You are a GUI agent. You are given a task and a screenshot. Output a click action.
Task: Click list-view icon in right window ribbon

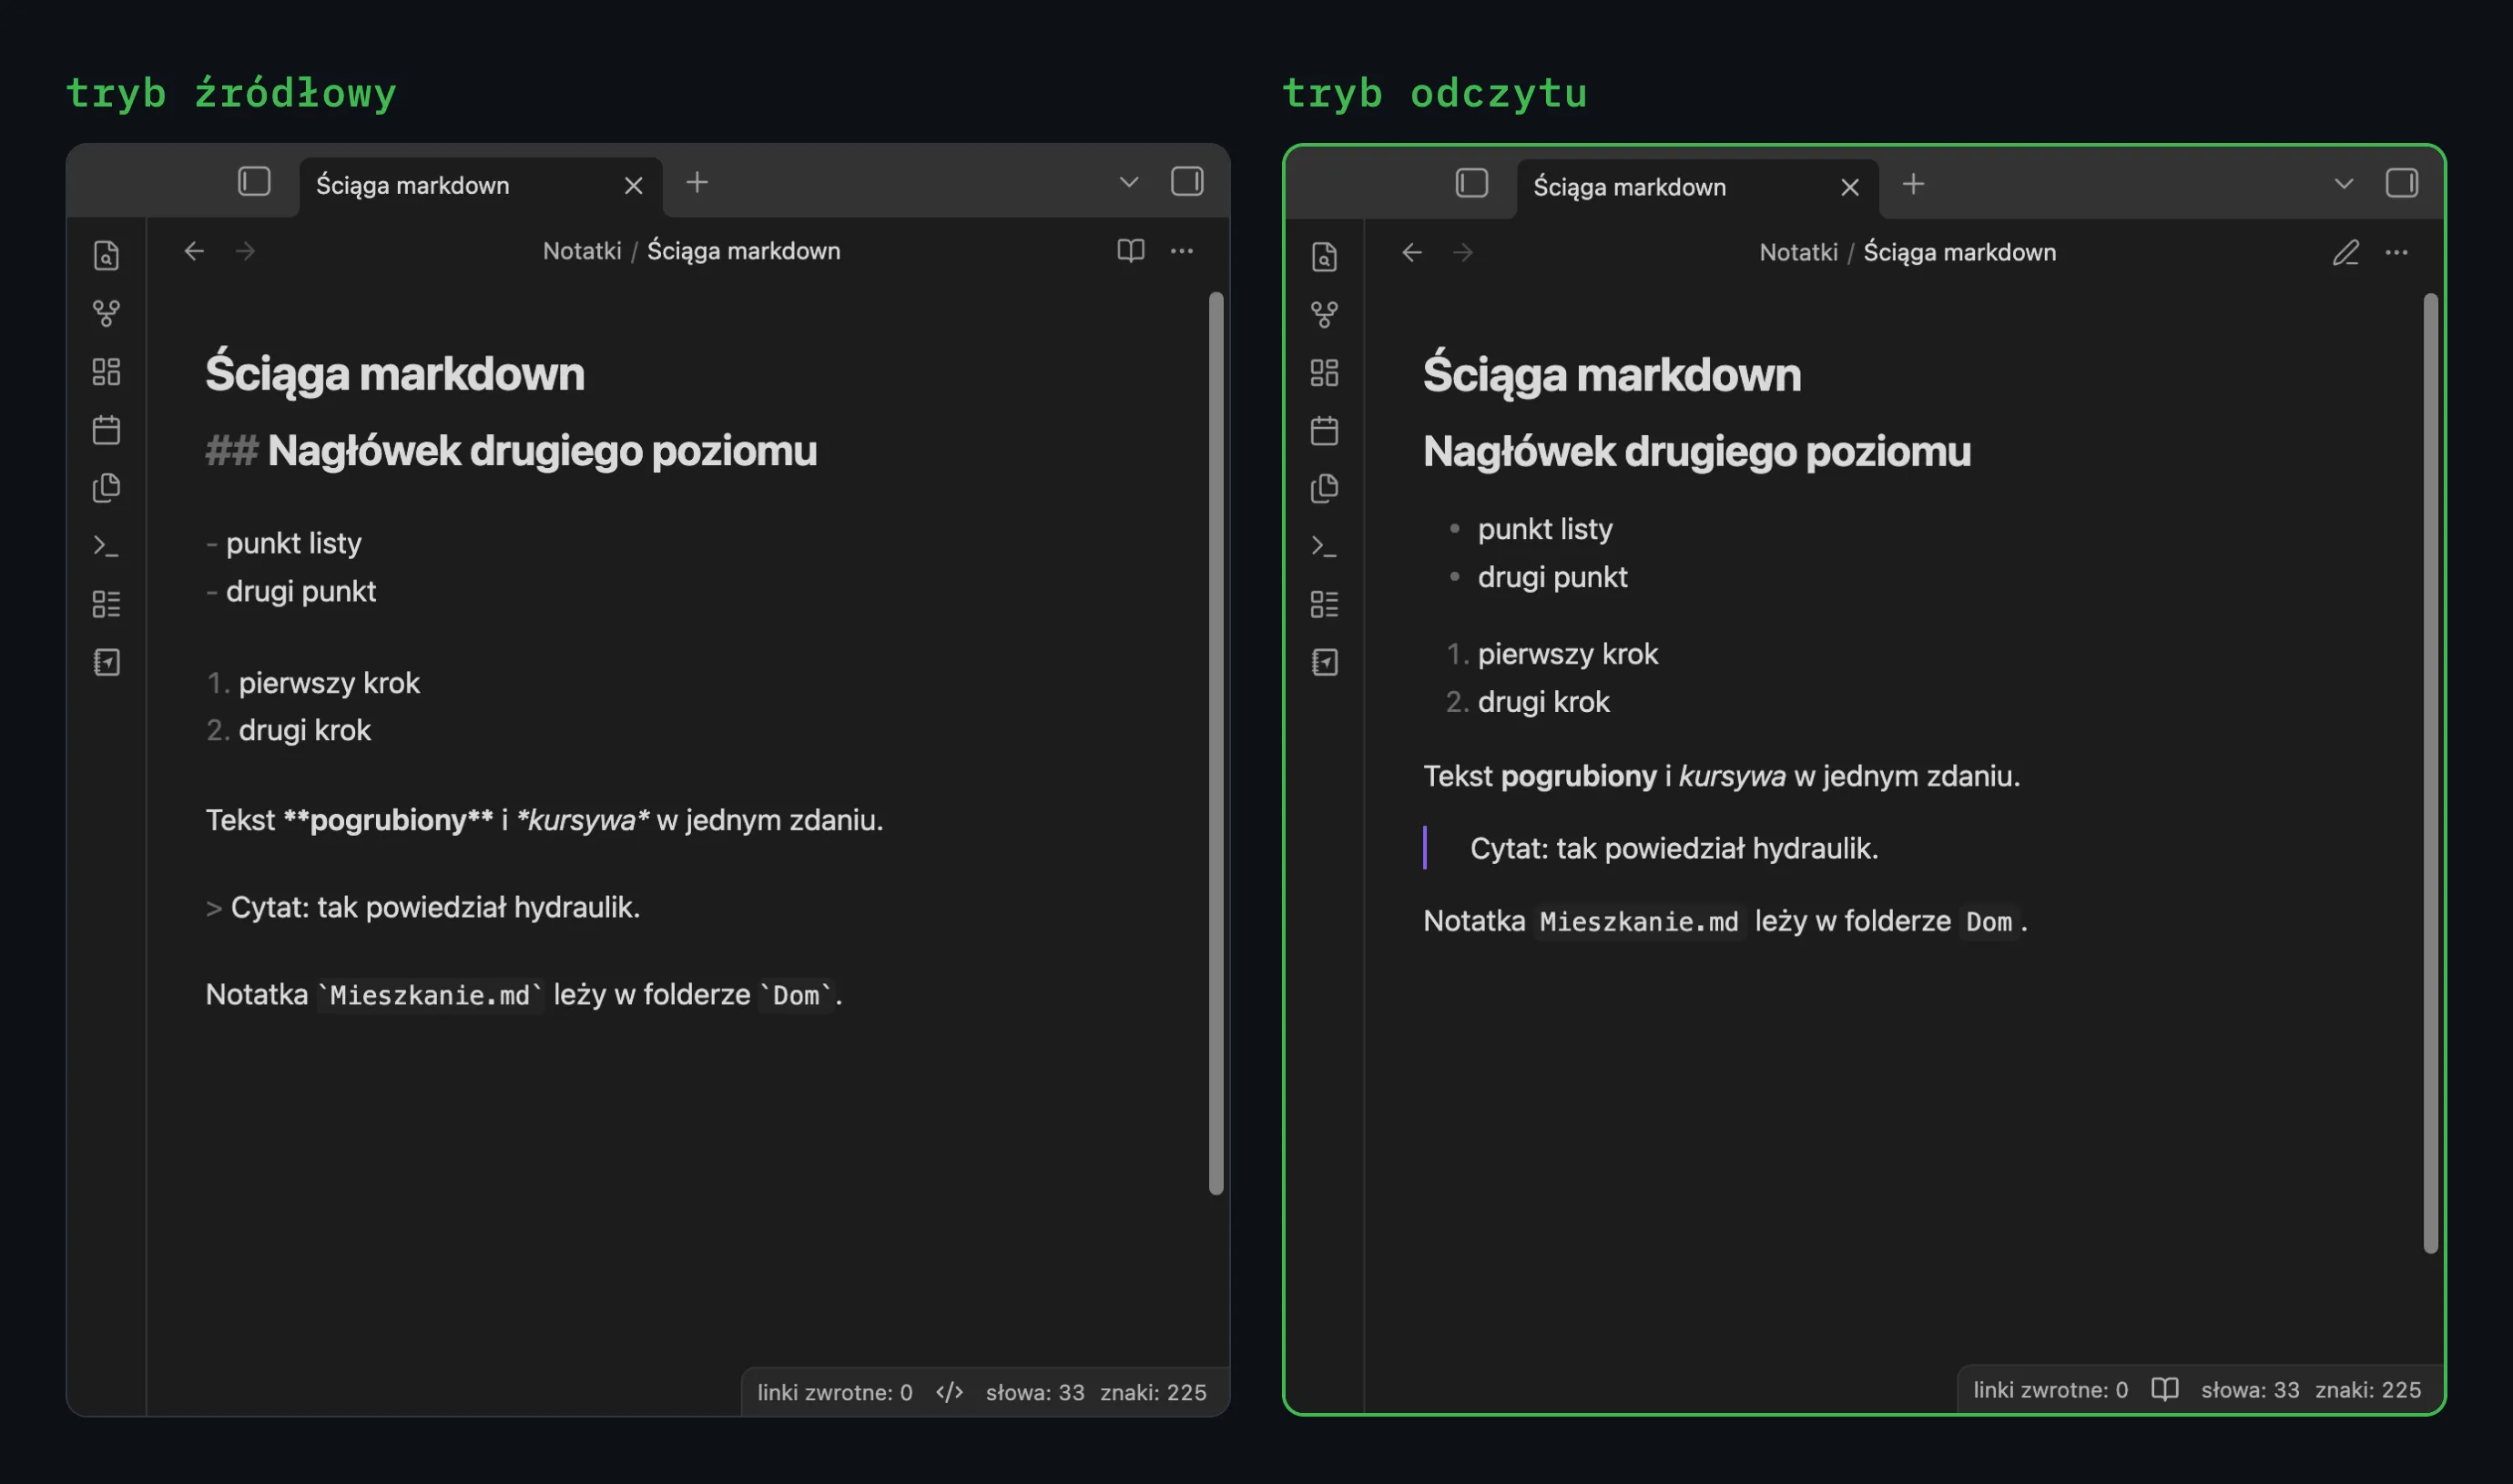click(x=1324, y=604)
